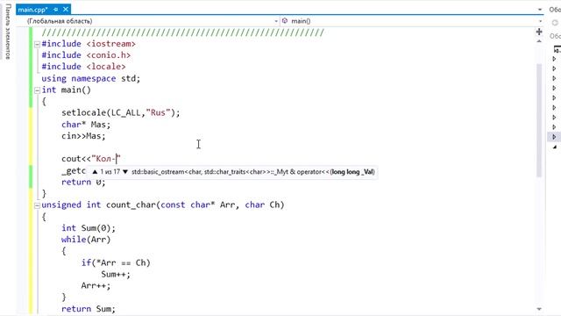Viewport: 561px width, 316px height.
Task: Click the return Sum; line
Action: tap(89, 309)
